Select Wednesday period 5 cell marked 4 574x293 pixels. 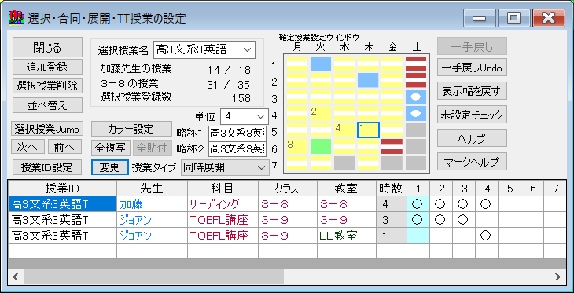tap(344, 130)
